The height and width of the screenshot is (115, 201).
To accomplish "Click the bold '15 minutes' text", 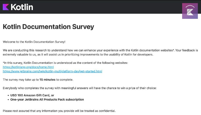I will [x=47, y=80].
